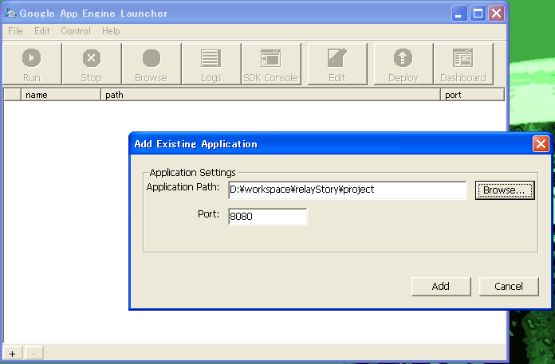Click the Google App Engine Launcher title icon
The height and width of the screenshot is (364, 555).
coord(10,13)
